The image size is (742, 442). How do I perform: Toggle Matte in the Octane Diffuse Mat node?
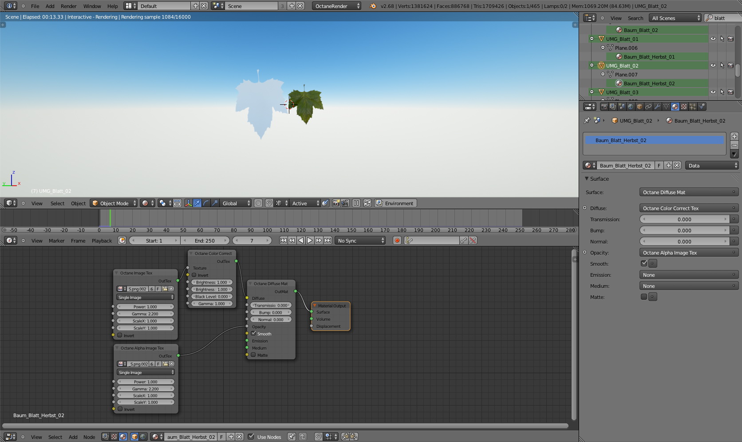[x=253, y=355]
